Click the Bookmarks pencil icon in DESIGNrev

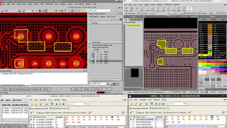127,14
